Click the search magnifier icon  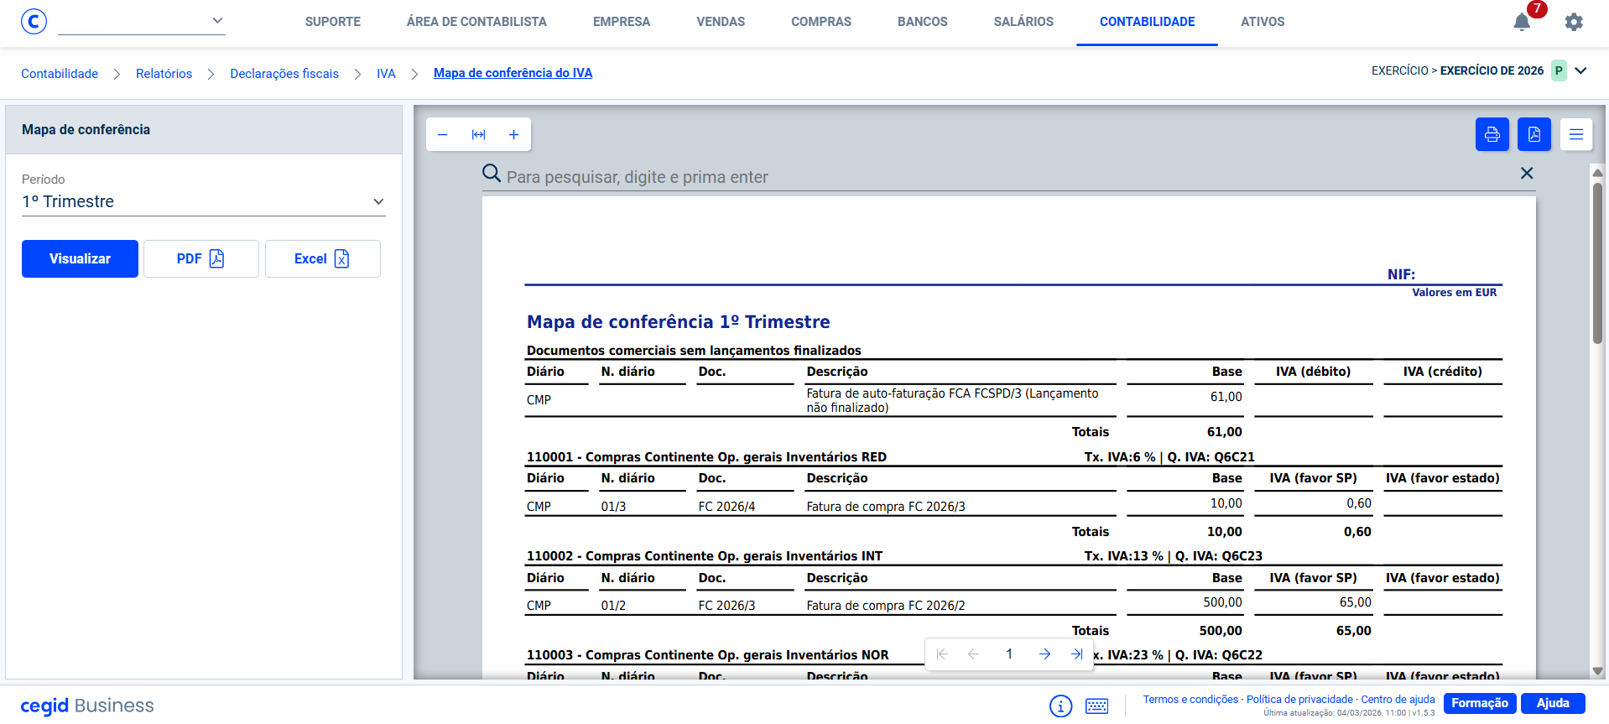click(492, 174)
